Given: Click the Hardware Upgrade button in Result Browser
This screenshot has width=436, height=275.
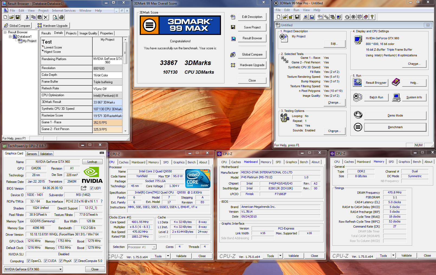Looking at the screenshot, I should pyautogui.click(x=53, y=25).
